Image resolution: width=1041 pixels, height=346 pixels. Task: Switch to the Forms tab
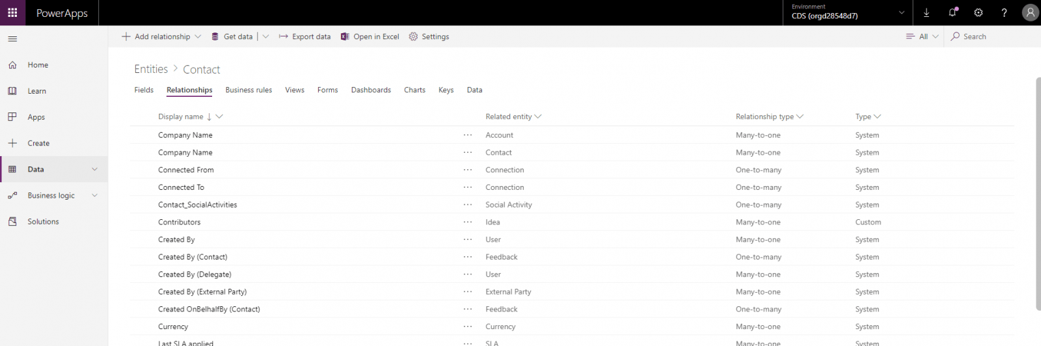328,90
